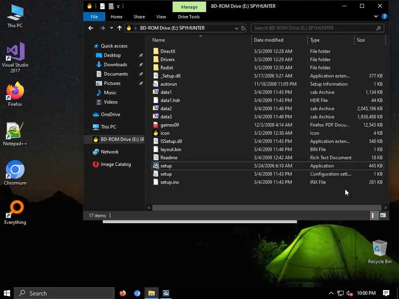Open the DirectX folder icon
Image resolution: width=399 pixels, height=299 pixels.
(156, 51)
